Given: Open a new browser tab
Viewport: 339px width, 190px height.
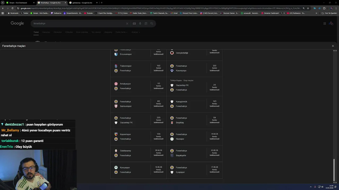Looking at the screenshot, I should [102, 3].
